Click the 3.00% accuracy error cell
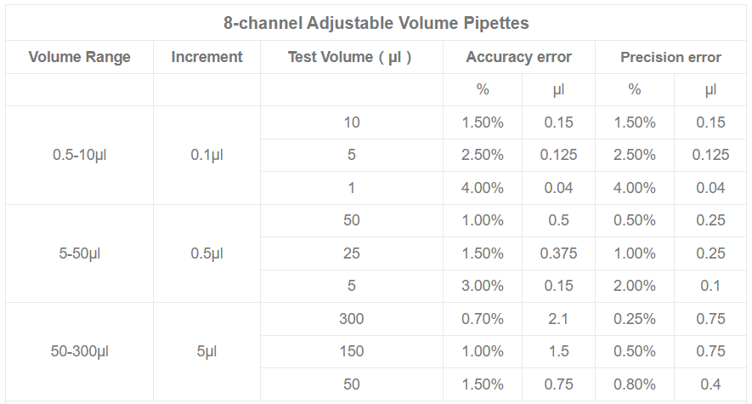 (x=483, y=286)
